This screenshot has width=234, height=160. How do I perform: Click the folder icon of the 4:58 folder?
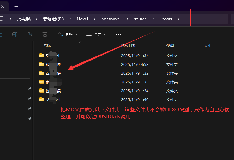[42, 64]
